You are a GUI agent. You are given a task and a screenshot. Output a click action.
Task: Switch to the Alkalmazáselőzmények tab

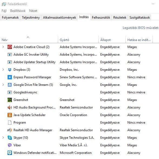[x=59, y=18]
